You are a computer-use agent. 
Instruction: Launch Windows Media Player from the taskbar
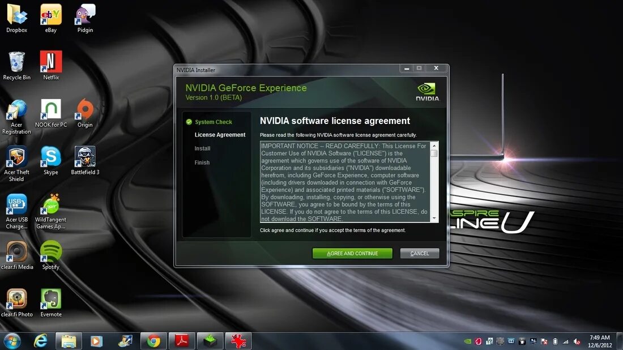pyautogui.click(x=96, y=342)
